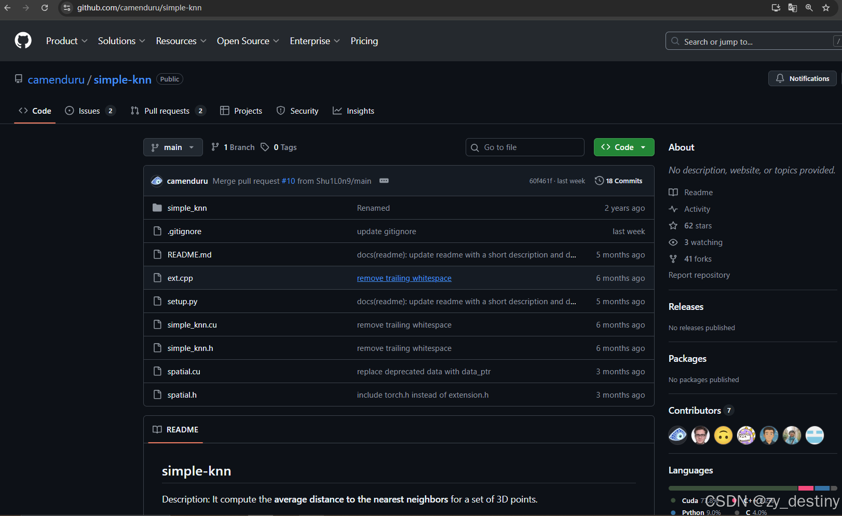Open Solutions dropdown menu
The height and width of the screenshot is (516, 842).
point(121,41)
